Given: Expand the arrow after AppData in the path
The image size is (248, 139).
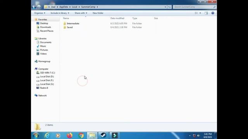Looking at the screenshot, I should tap(70, 7).
